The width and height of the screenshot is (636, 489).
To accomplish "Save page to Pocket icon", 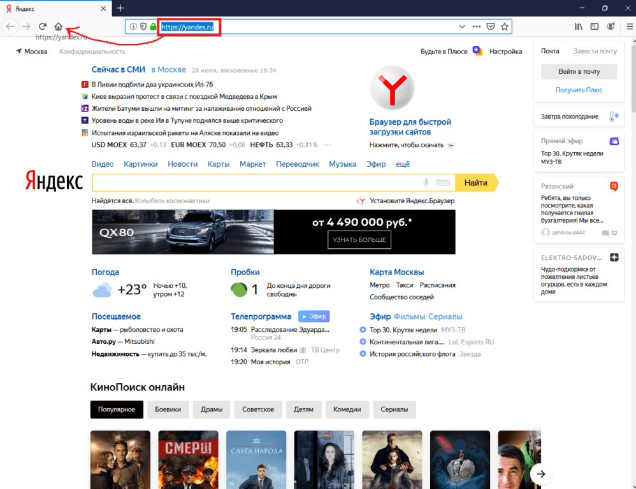I will 491,27.
